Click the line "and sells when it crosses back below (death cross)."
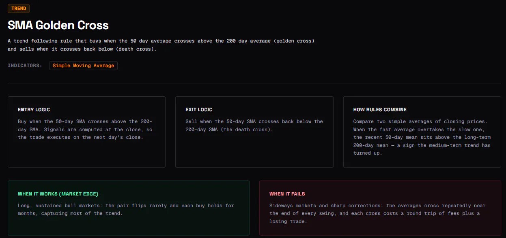 (x=82, y=49)
